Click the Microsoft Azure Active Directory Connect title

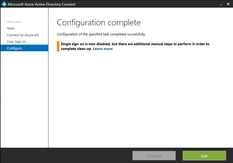pos(42,4)
